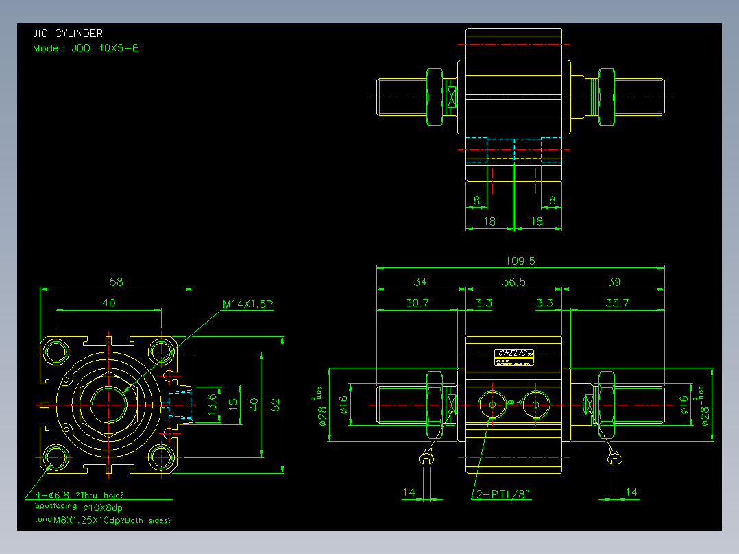This screenshot has width=739, height=554.
Task: Click the "109.5" overall length dimension
Action: 520,261
